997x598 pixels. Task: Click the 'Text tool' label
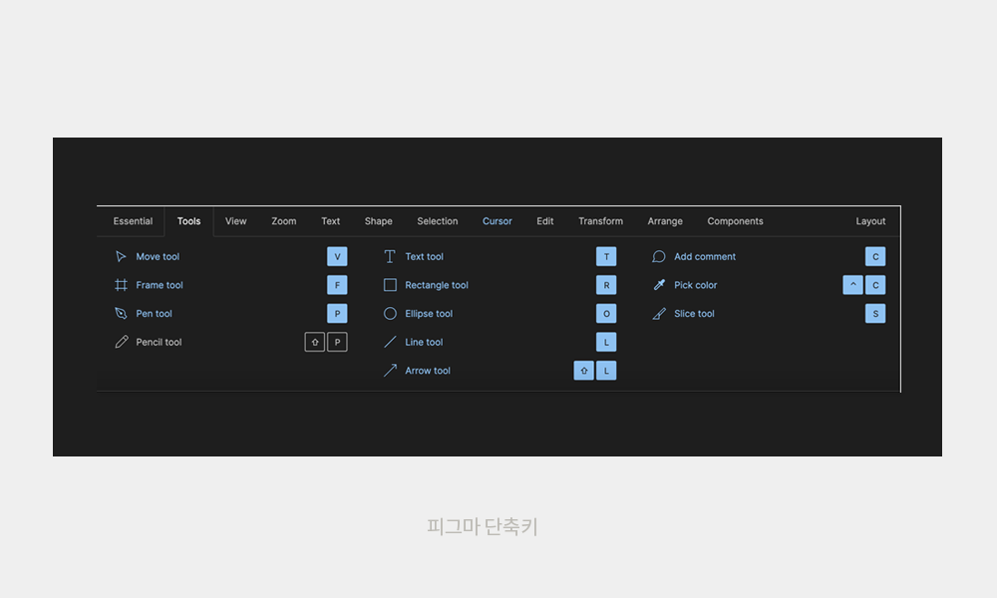(x=424, y=257)
